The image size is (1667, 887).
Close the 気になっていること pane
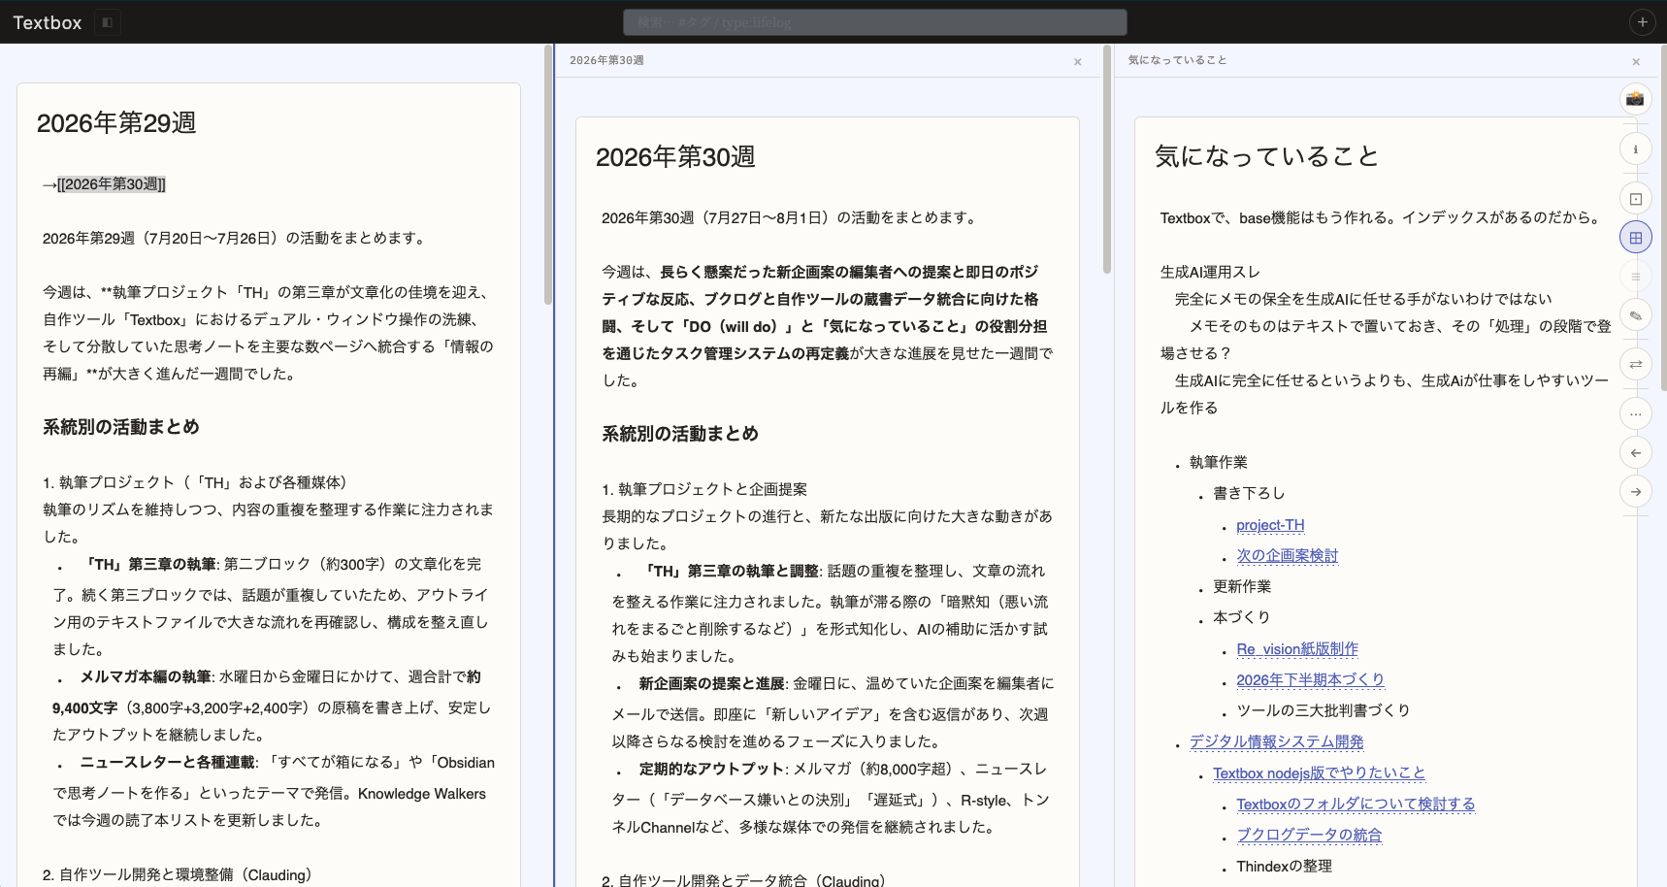coord(1636,61)
